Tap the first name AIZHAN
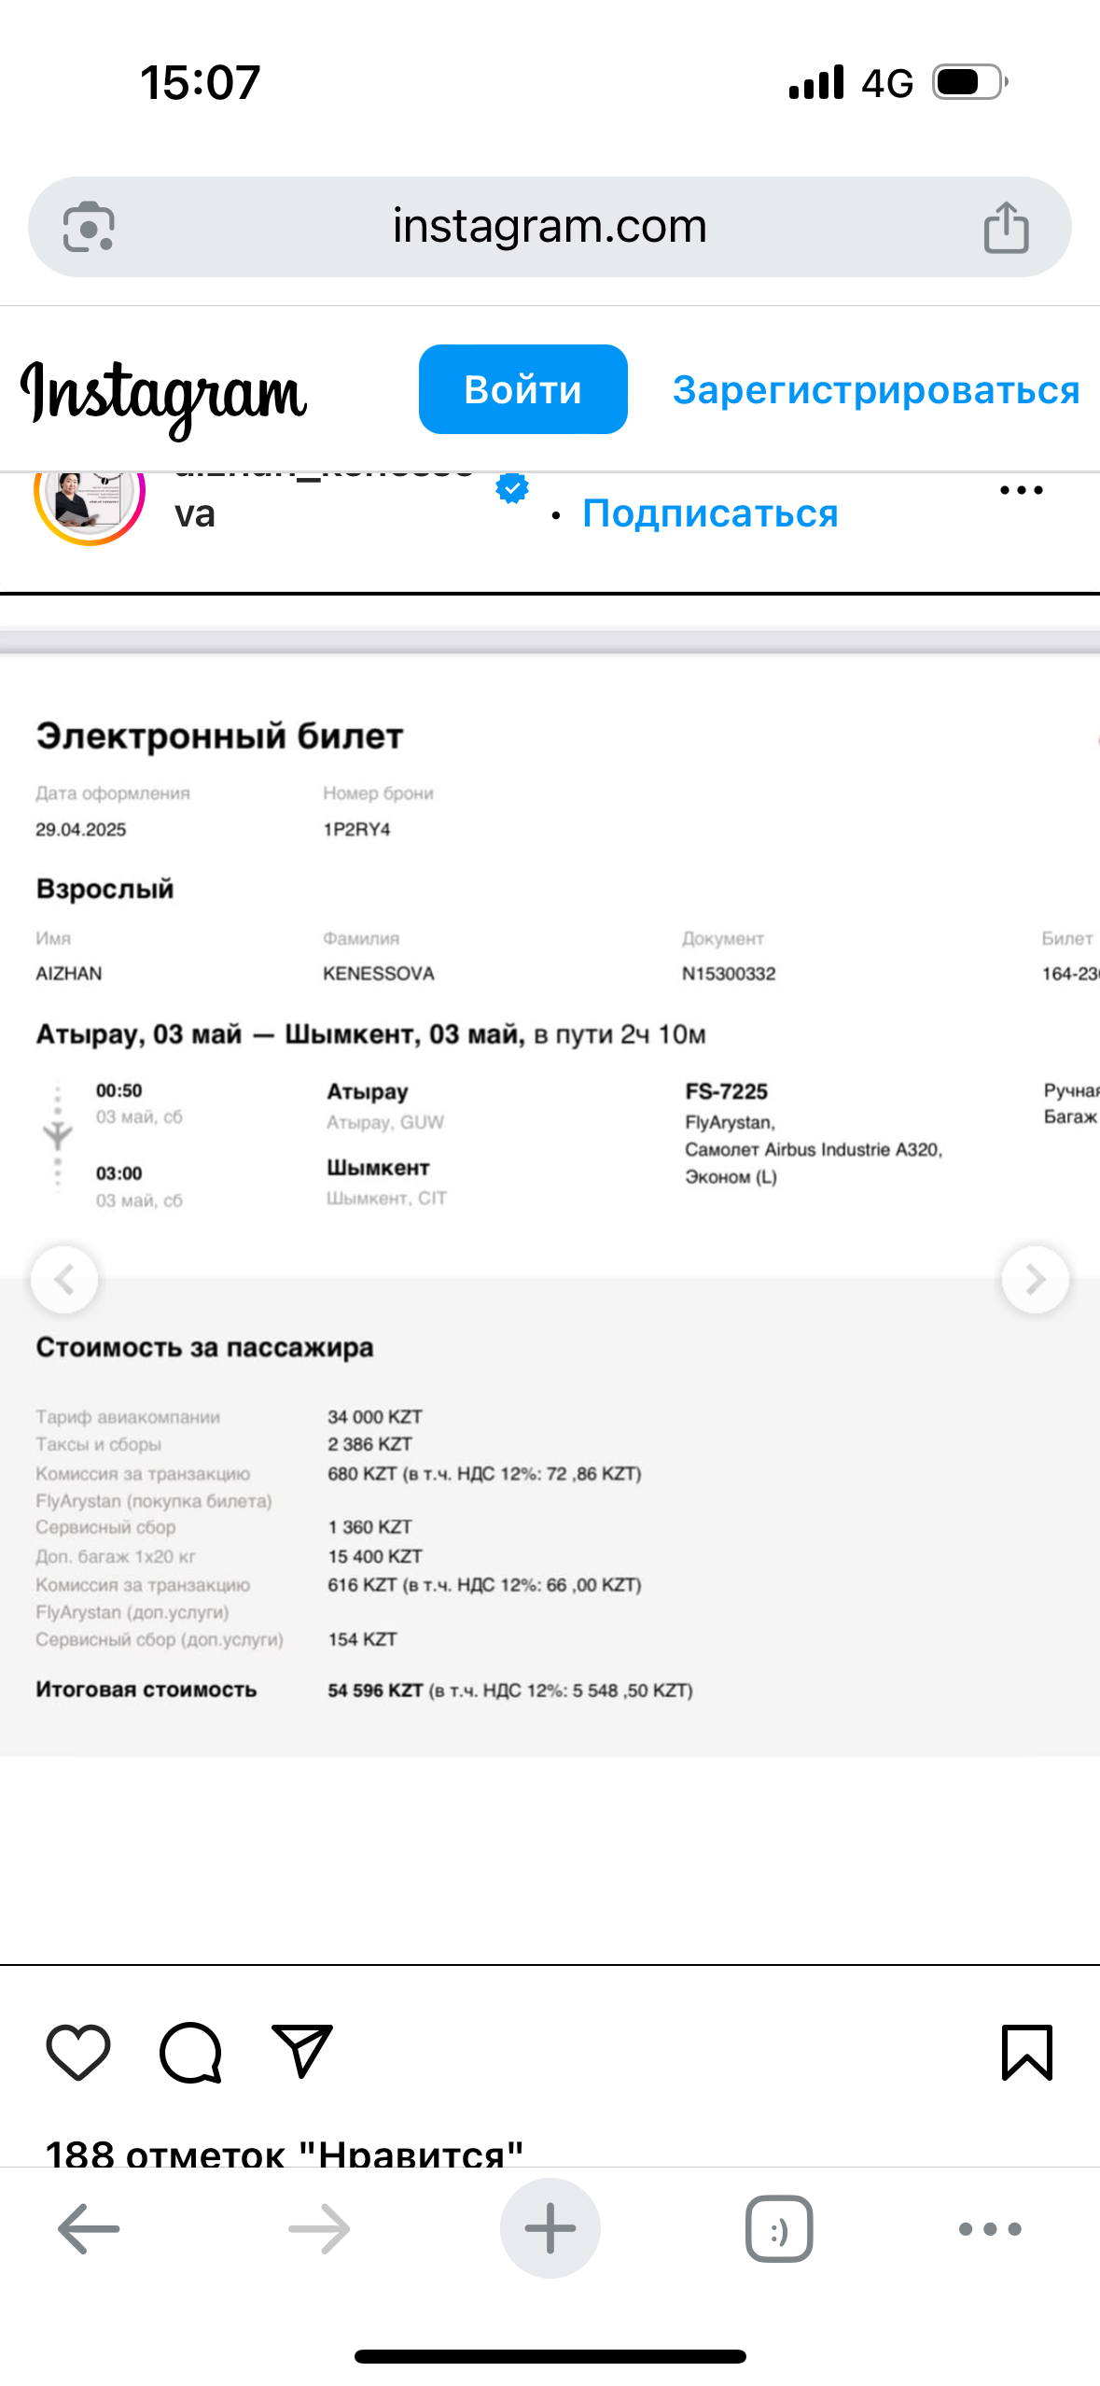 tap(69, 974)
